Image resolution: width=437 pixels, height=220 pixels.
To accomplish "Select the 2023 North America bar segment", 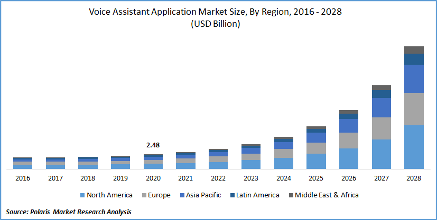I will click(x=251, y=165).
